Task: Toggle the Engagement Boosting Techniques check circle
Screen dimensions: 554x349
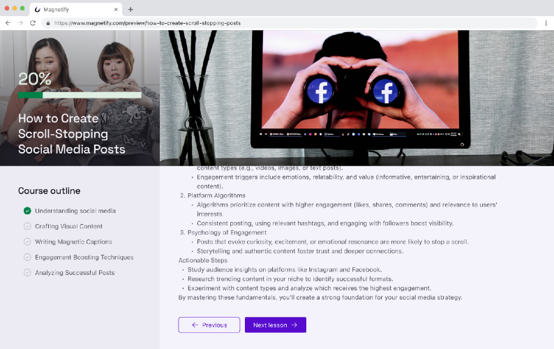Action: coord(27,257)
